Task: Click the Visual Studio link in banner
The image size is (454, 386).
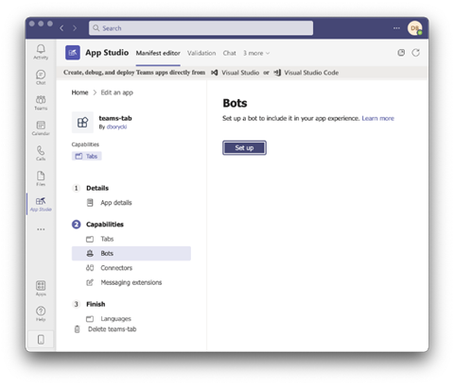Action: [240, 73]
